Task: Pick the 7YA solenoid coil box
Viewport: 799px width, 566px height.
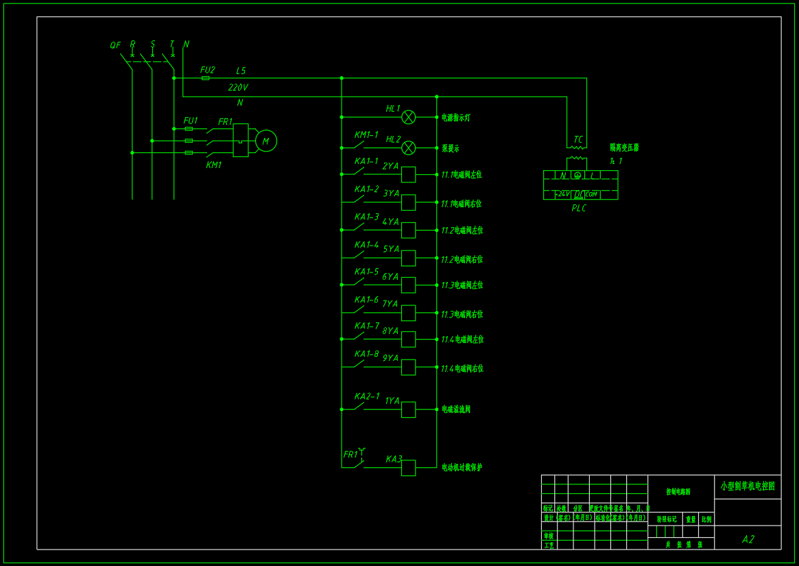Action: pos(408,313)
